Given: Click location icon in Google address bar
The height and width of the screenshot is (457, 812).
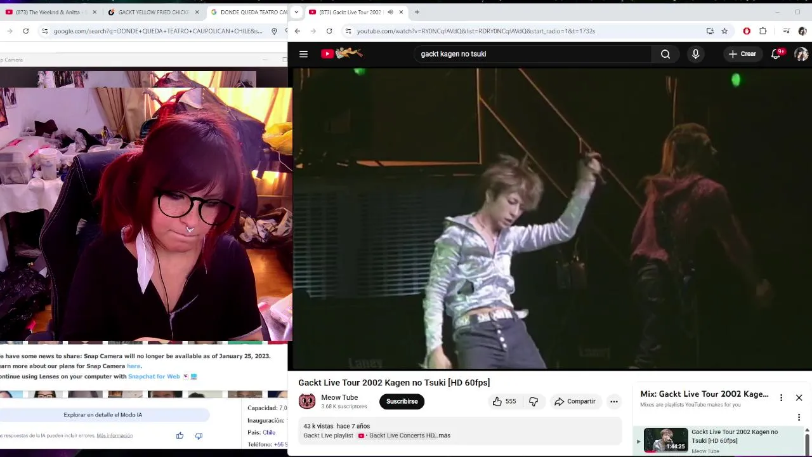Looking at the screenshot, I should point(274,31).
